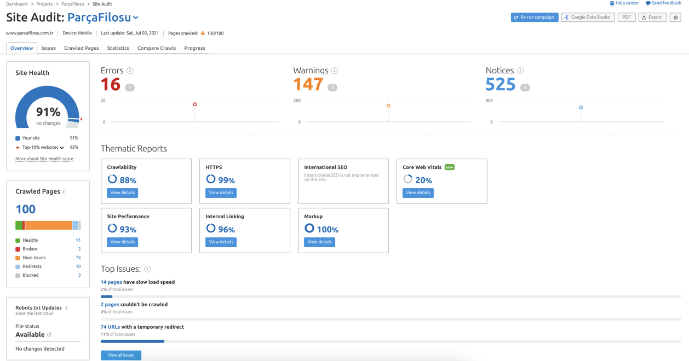View details for Markup report
Screen dimensions: 689x361
tap(320, 242)
